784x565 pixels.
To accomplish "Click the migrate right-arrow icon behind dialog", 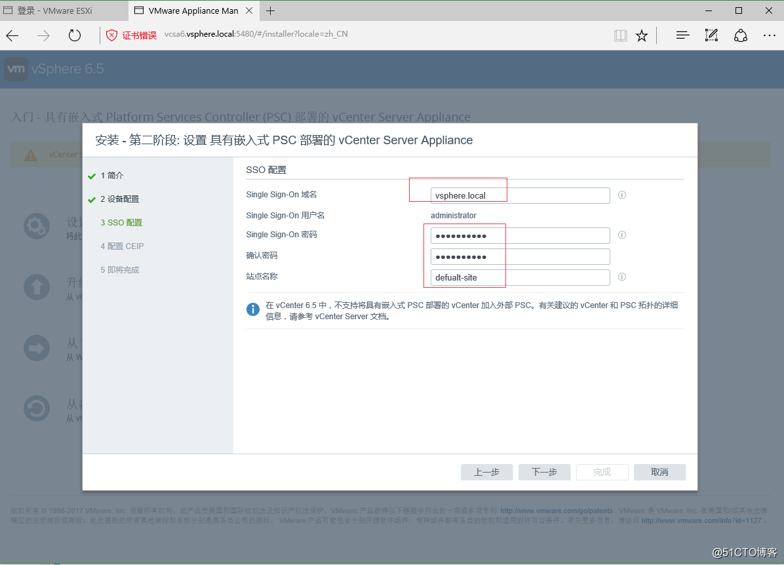I will tap(37, 349).
